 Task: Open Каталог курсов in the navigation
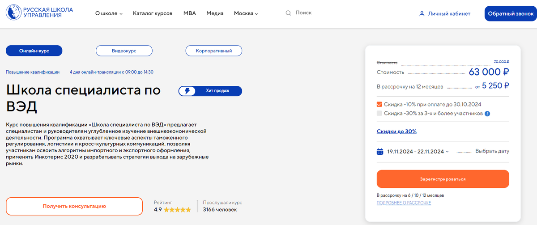click(153, 13)
